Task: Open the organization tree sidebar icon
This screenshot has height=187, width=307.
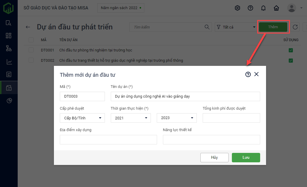Action: 9,49
